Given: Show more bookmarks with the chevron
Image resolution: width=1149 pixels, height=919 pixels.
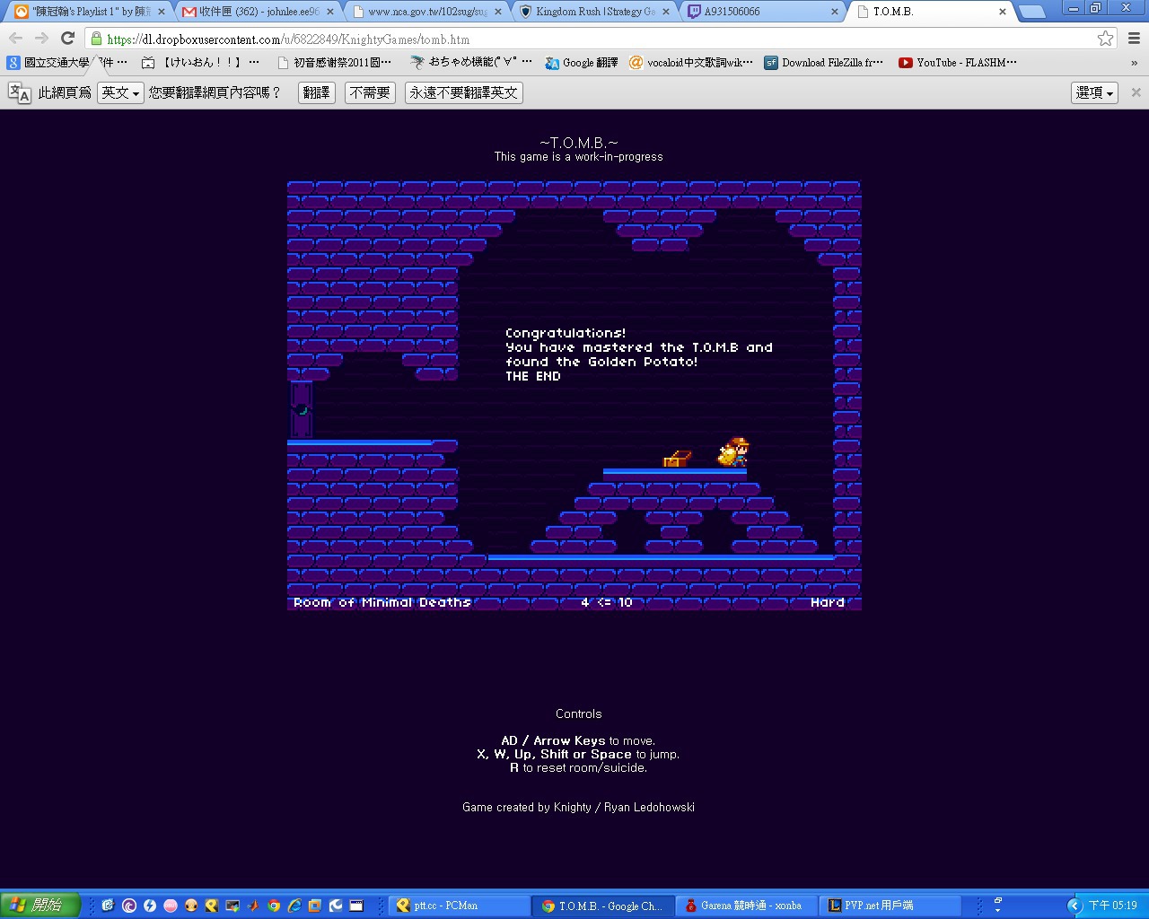Looking at the screenshot, I should [x=1134, y=63].
